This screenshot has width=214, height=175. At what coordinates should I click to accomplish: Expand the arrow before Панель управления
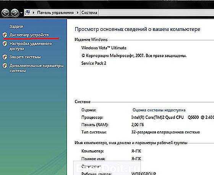[34, 13]
